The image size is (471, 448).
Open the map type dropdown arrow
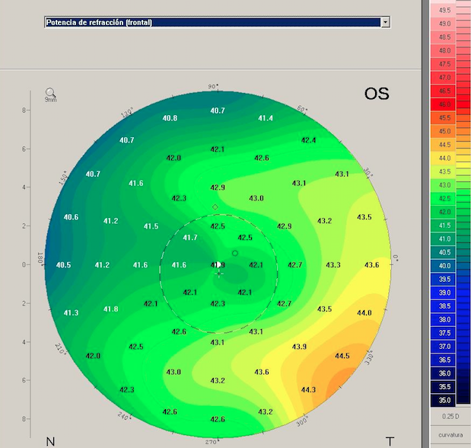click(386, 22)
